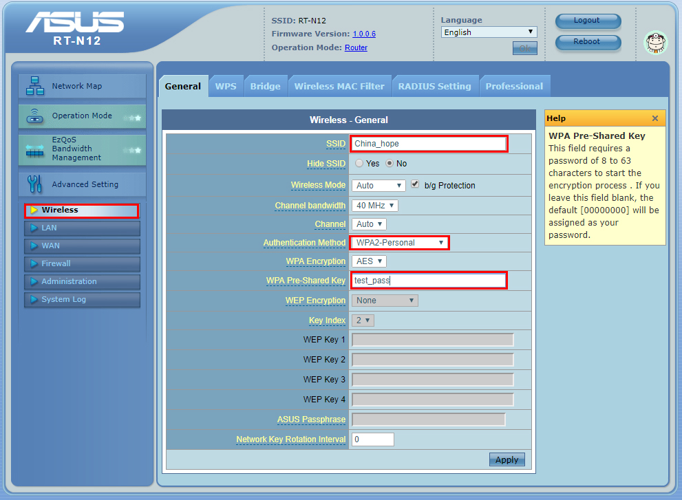The image size is (682, 500).
Task: Expand the Language dropdown
Action: (x=489, y=32)
